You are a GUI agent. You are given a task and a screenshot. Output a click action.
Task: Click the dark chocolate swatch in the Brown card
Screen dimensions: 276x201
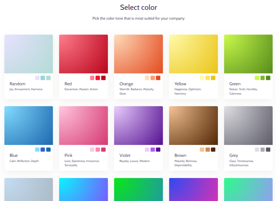click(x=213, y=150)
